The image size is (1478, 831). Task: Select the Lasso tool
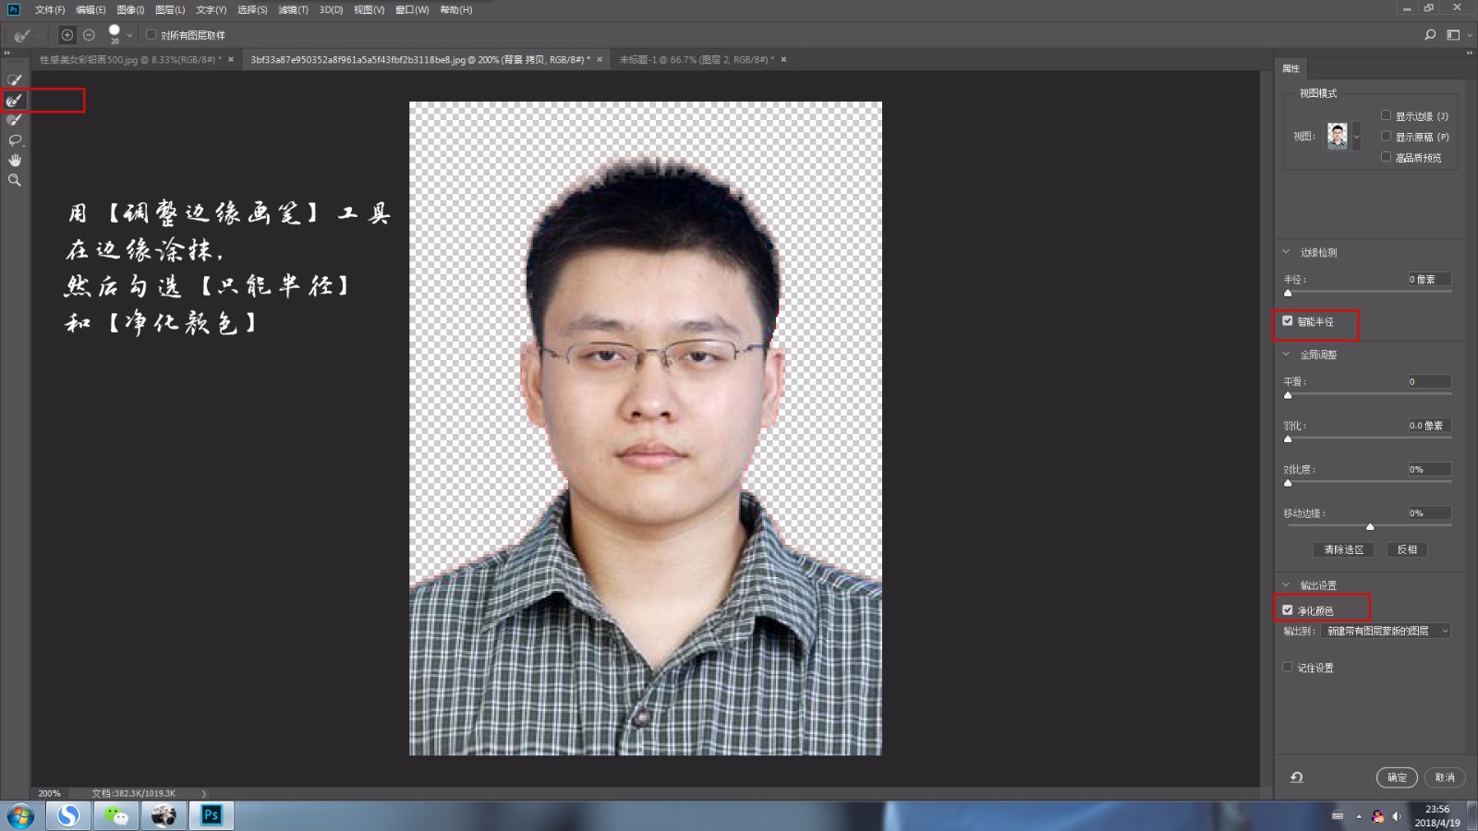14,140
